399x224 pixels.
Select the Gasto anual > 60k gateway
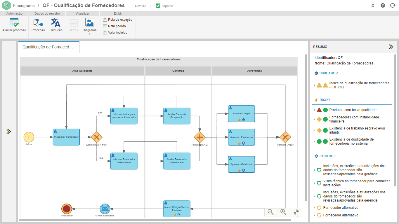tap(97, 137)
